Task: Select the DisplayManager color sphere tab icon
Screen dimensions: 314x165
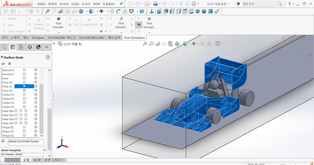Action: click(x=38, y=47)
